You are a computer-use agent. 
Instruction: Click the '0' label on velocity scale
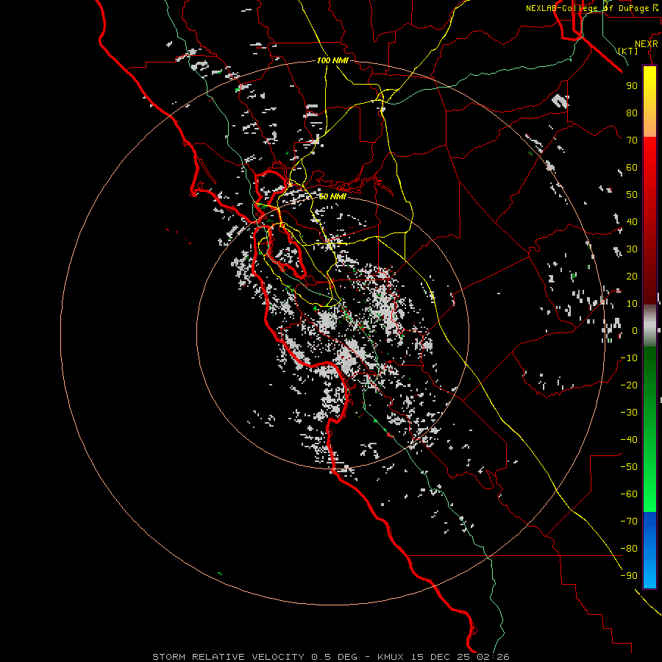tap(635, 330)
